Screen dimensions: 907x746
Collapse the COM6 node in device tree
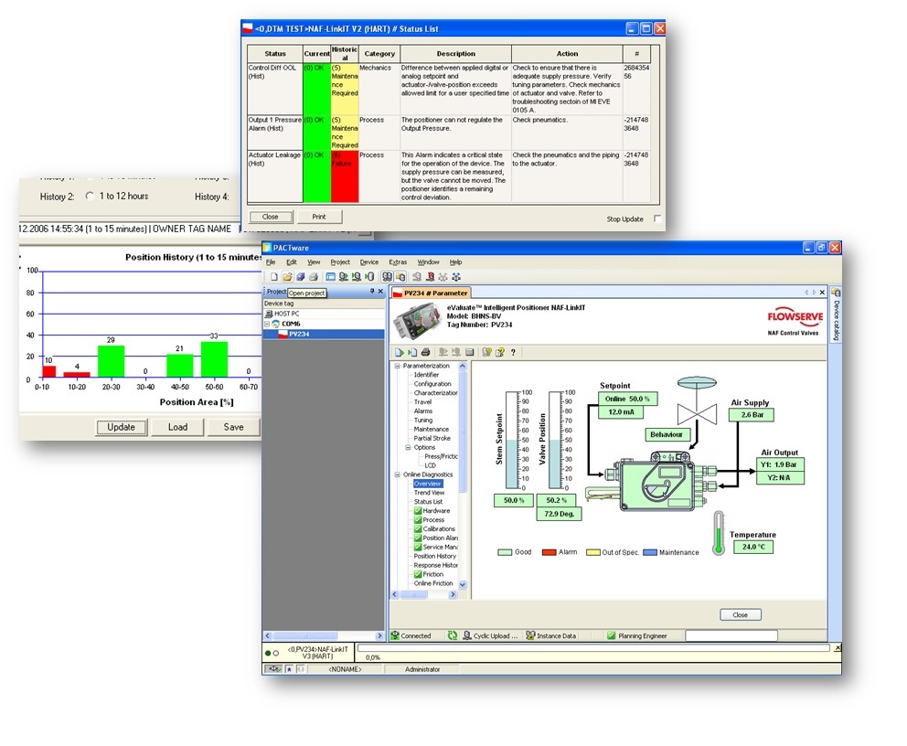pos(267,325)
